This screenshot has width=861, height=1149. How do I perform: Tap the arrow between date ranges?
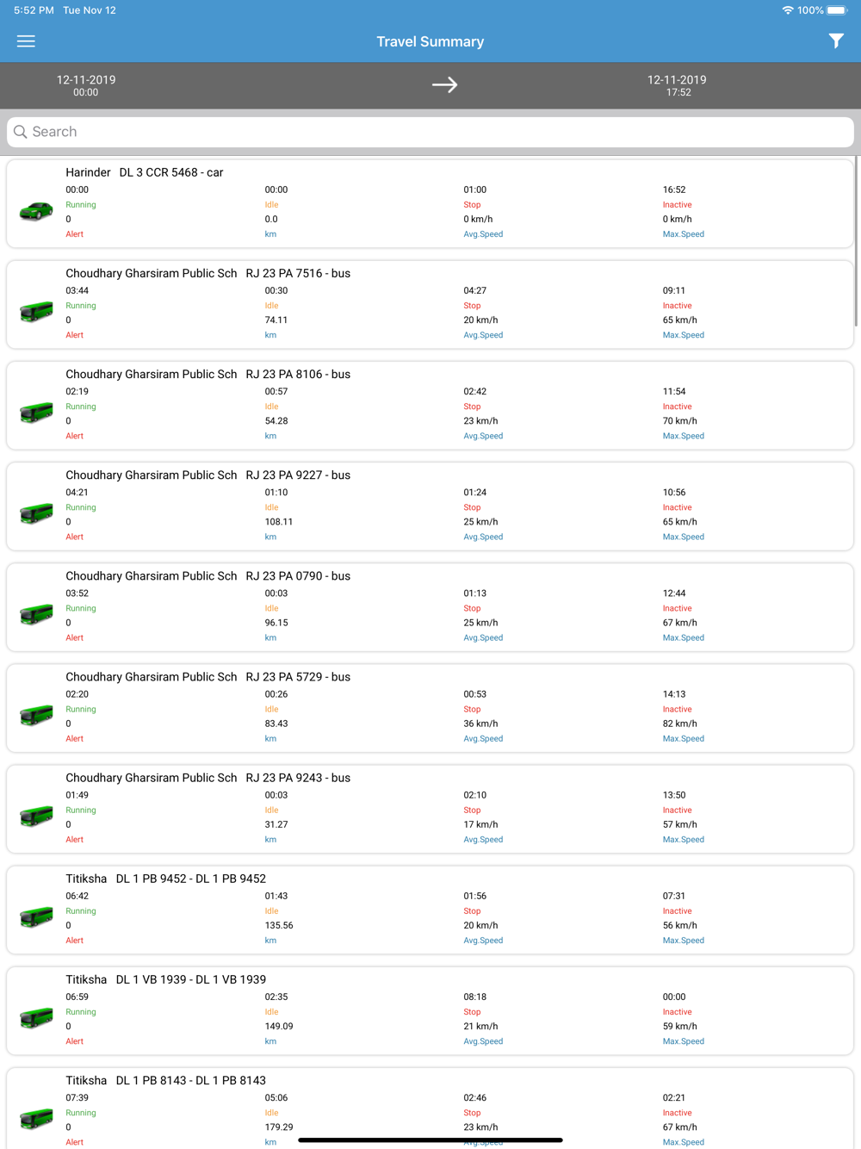[x=444, y=84]
